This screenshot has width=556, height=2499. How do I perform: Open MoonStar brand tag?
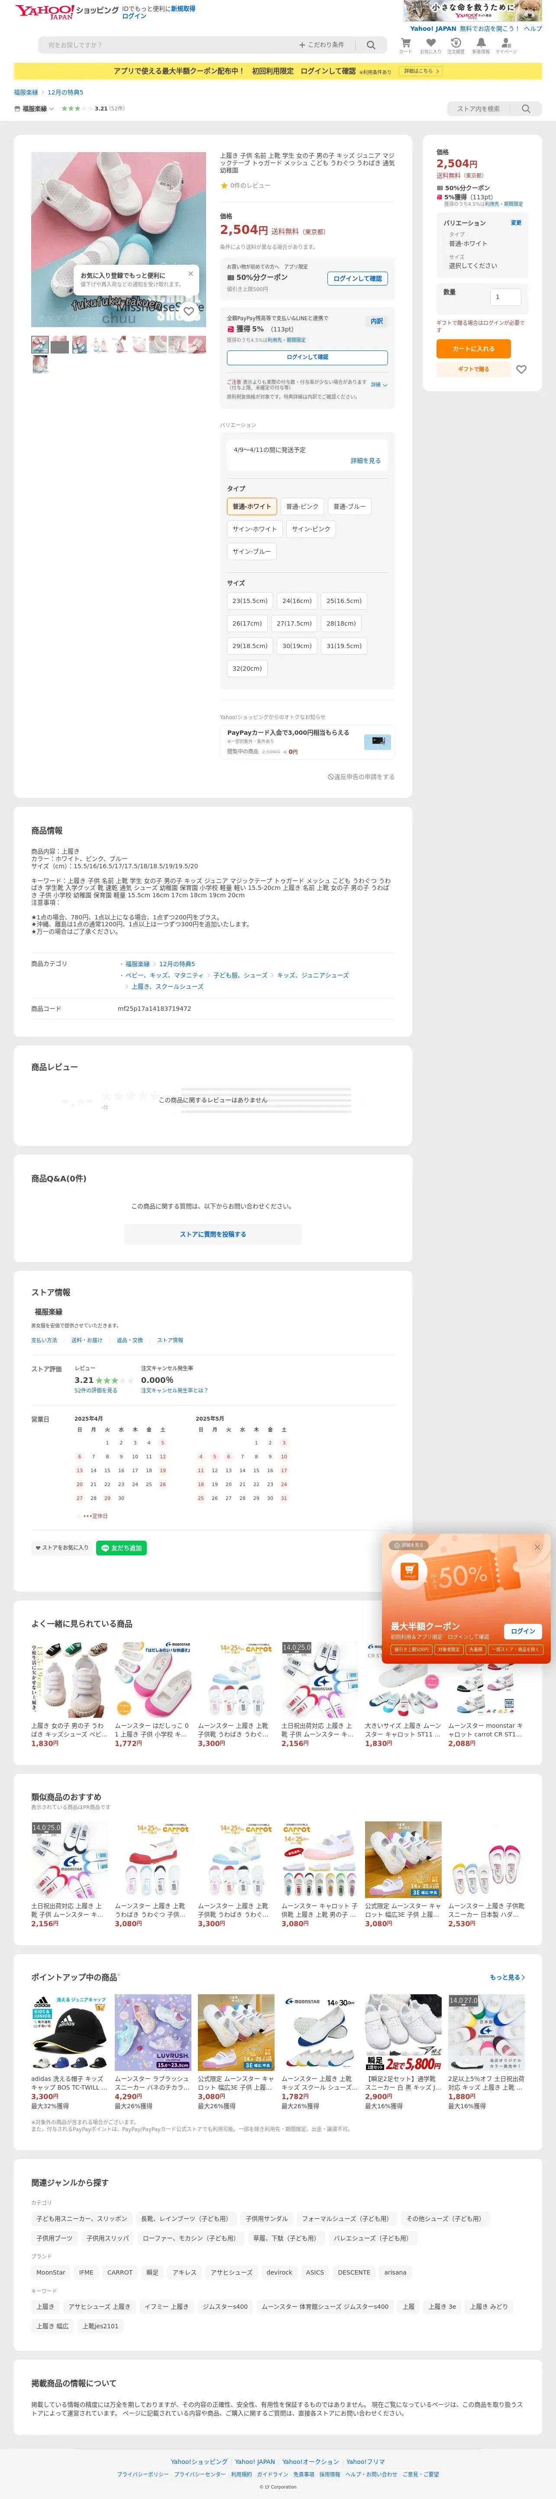point(51,2272)
